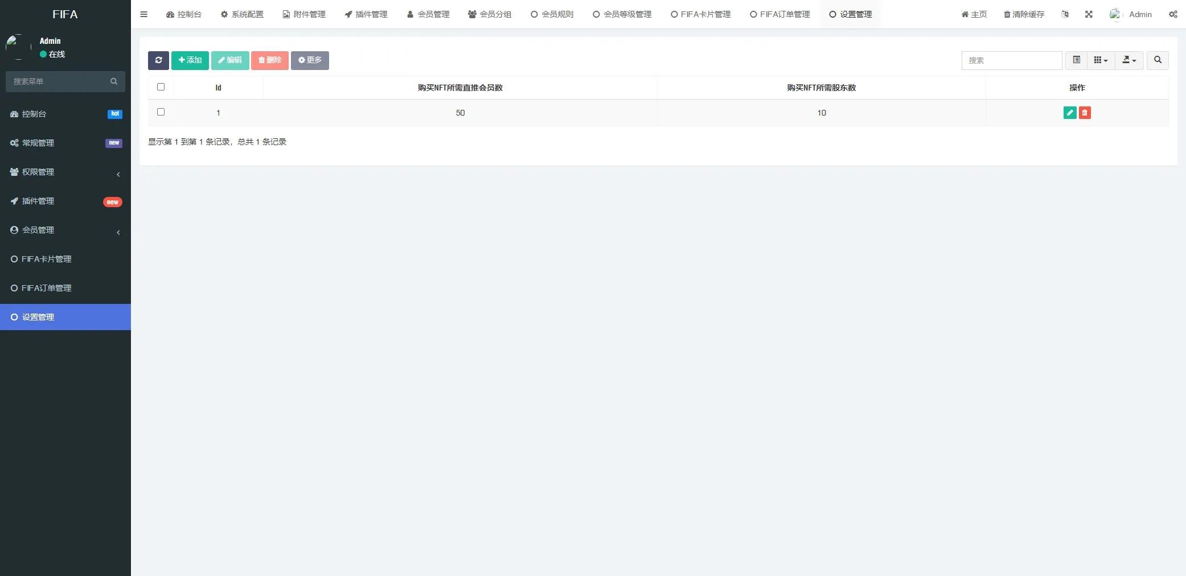Switch to the 会员规则 top tab

click(552, 14)
